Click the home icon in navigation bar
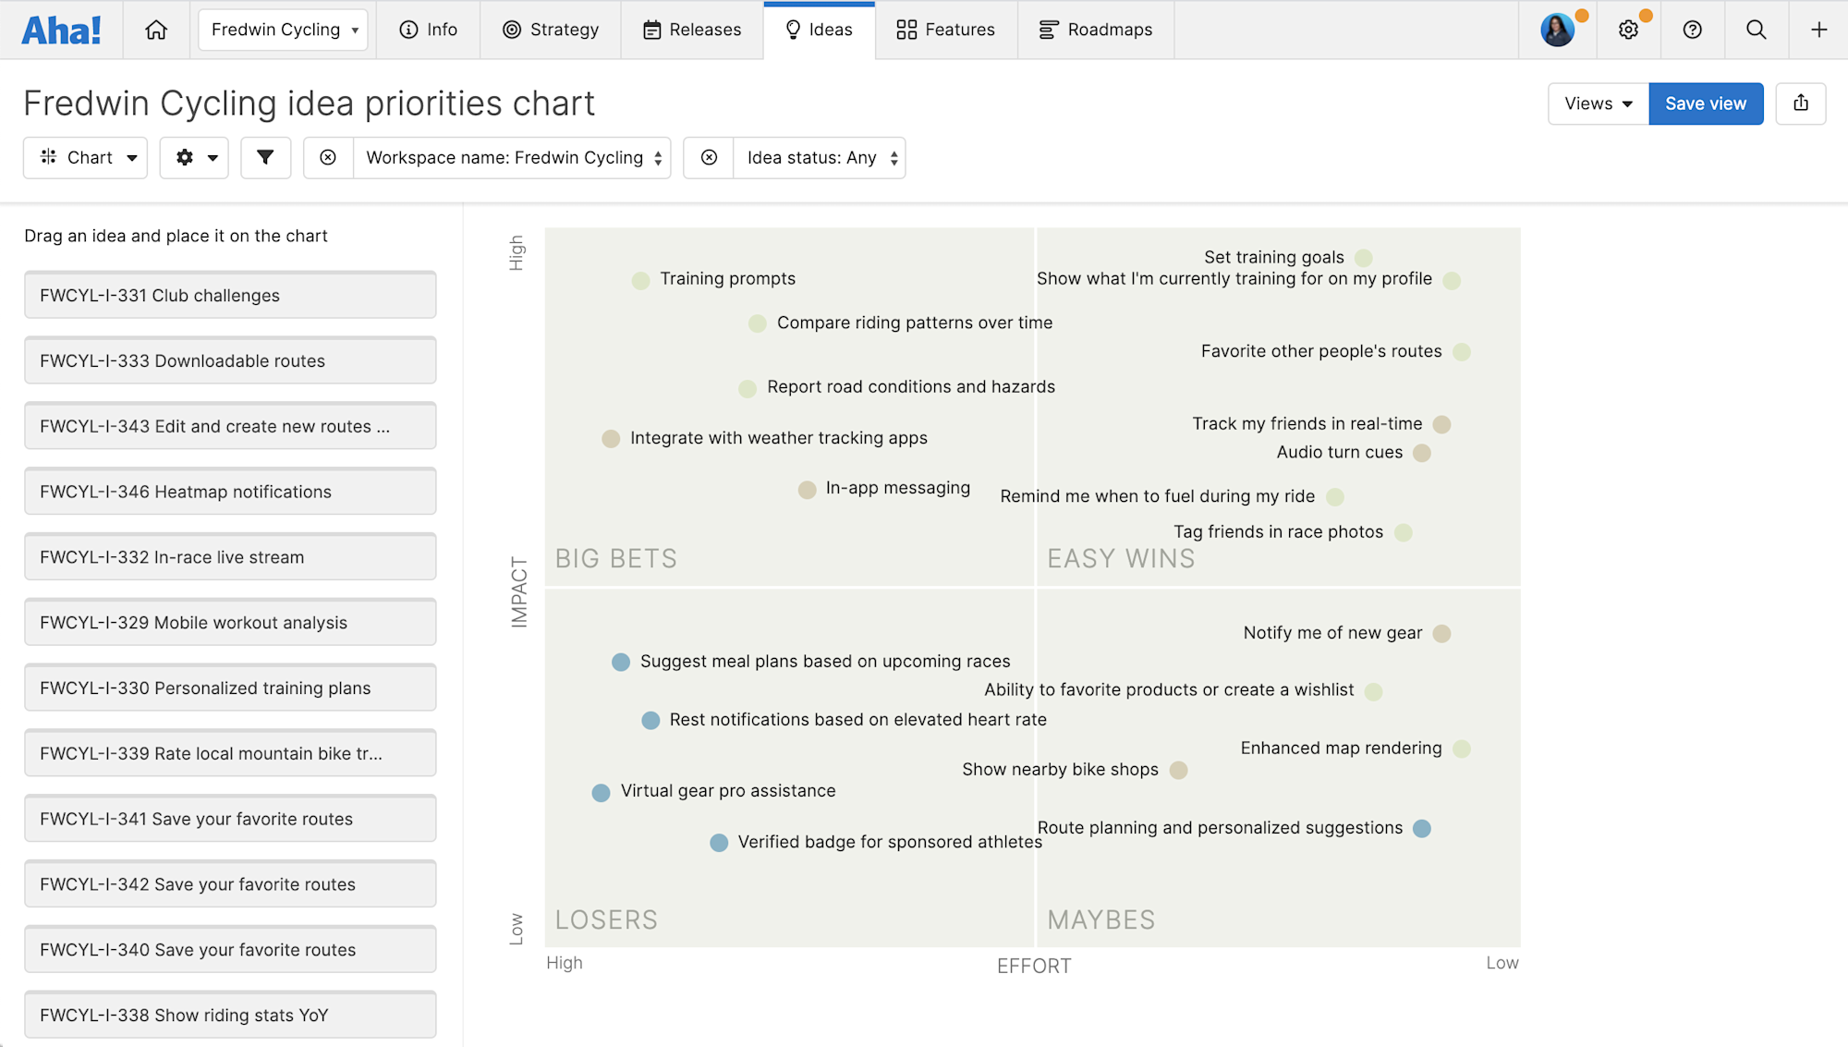The width and height of the screenshot is (1848, 1047). pyautogui.click(x=156, y=30)
